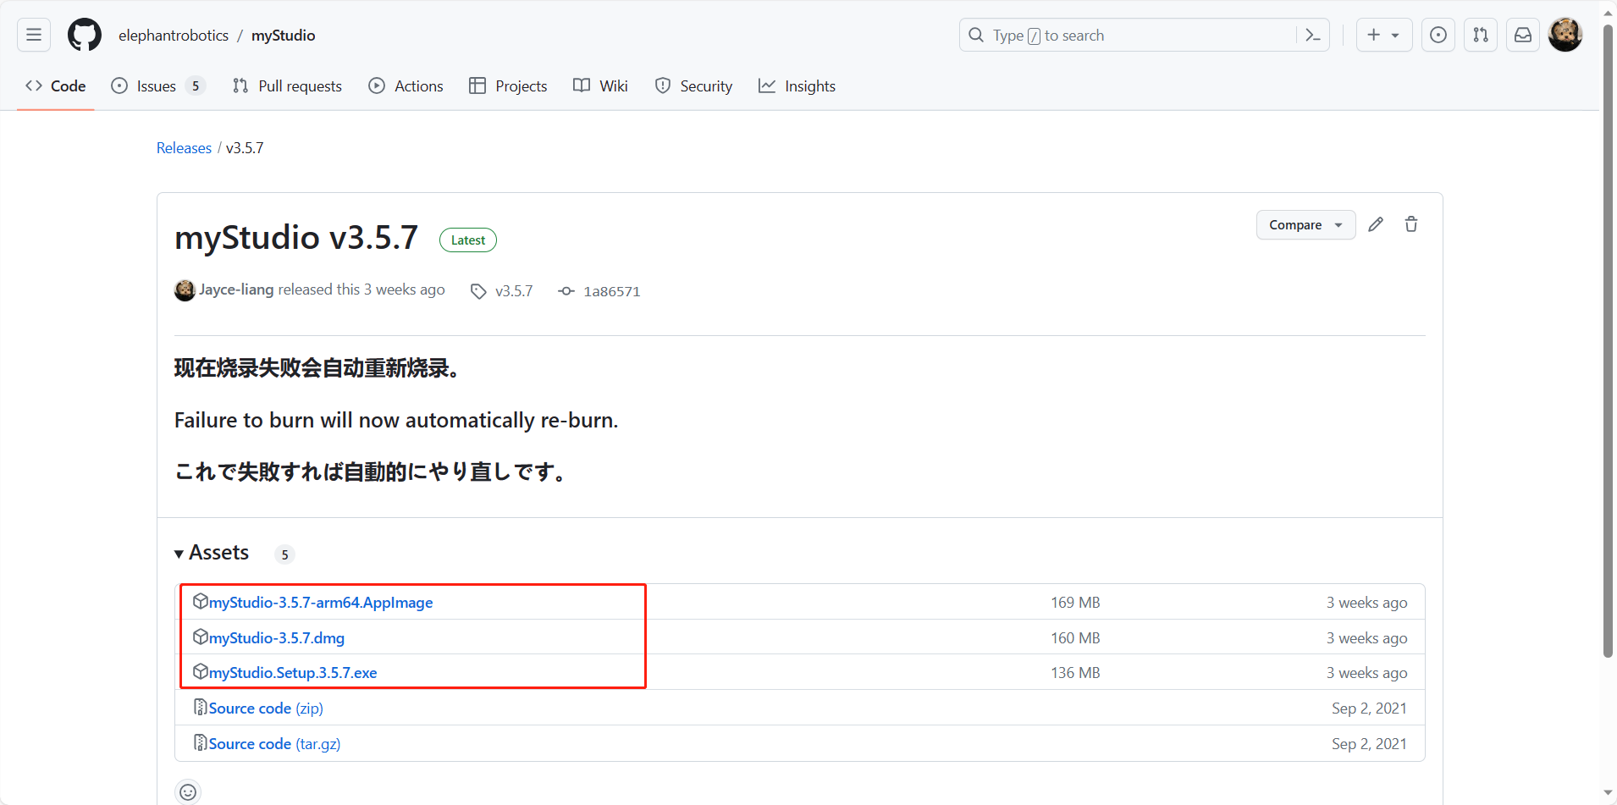Download myStudio-3.5.7.dmg
This screenshot has width=1617, height=805.
[x=277, y=637]
